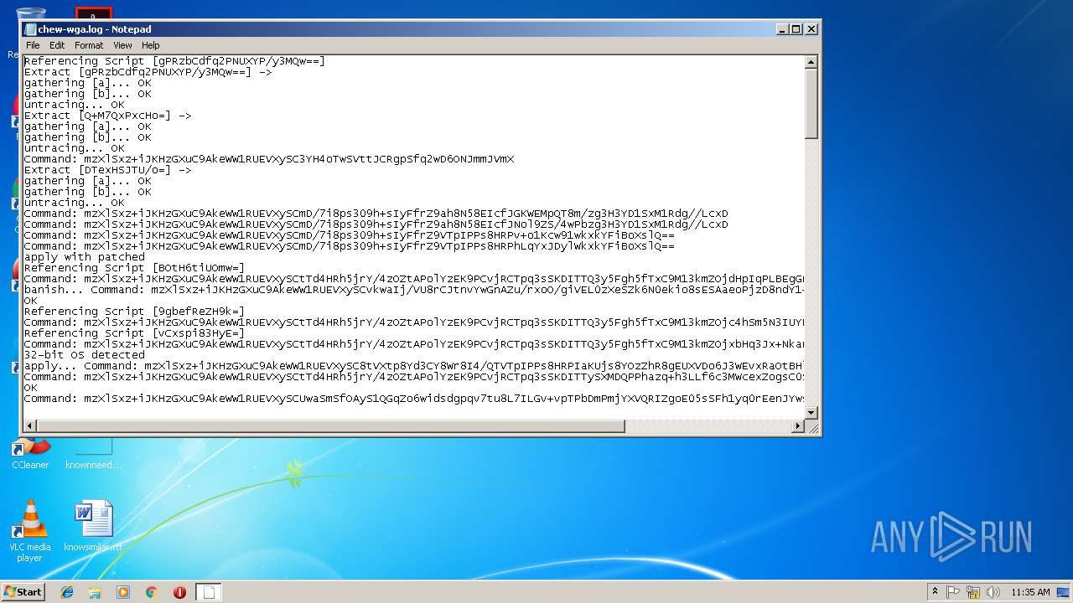Open the volume speaker tray icon

coord(993,592)
